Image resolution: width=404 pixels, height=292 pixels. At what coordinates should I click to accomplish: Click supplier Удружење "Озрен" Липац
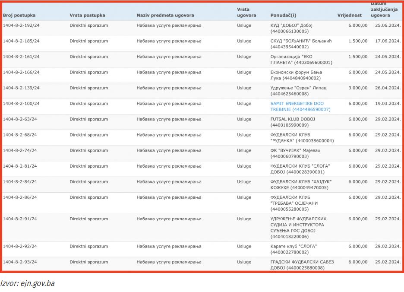298,91
